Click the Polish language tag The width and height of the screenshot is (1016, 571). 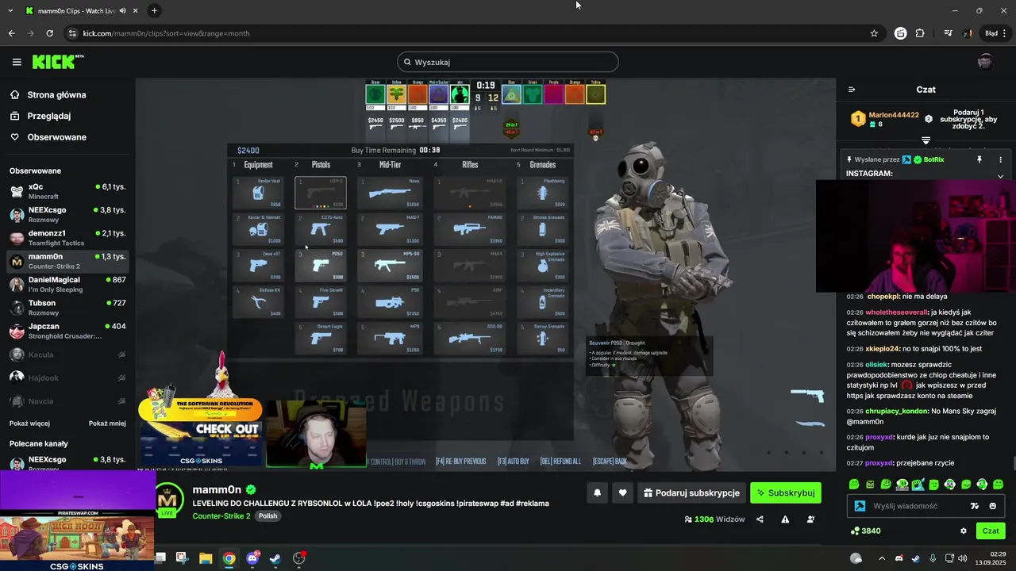click(x=268, y=515)
